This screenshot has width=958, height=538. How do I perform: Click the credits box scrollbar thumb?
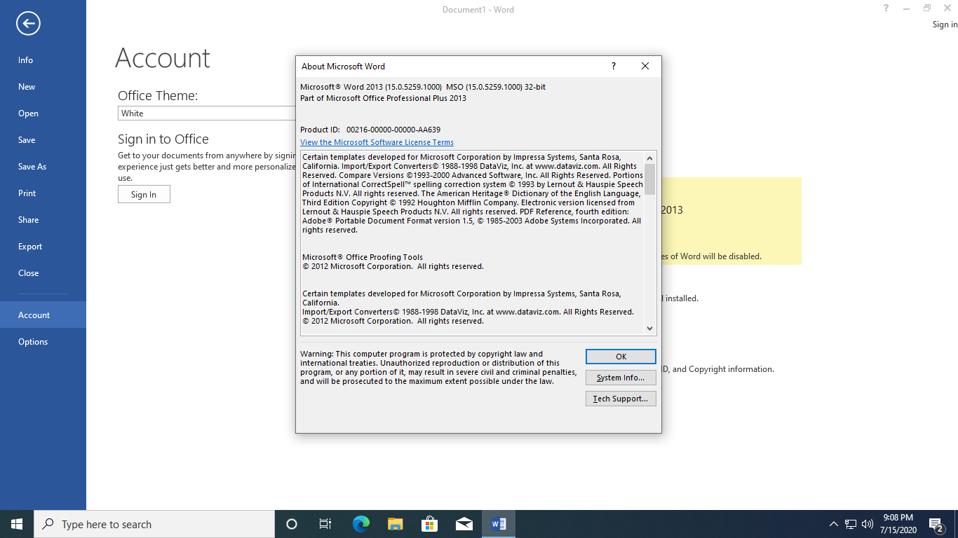pyautogui.click(x=650, y=179)
